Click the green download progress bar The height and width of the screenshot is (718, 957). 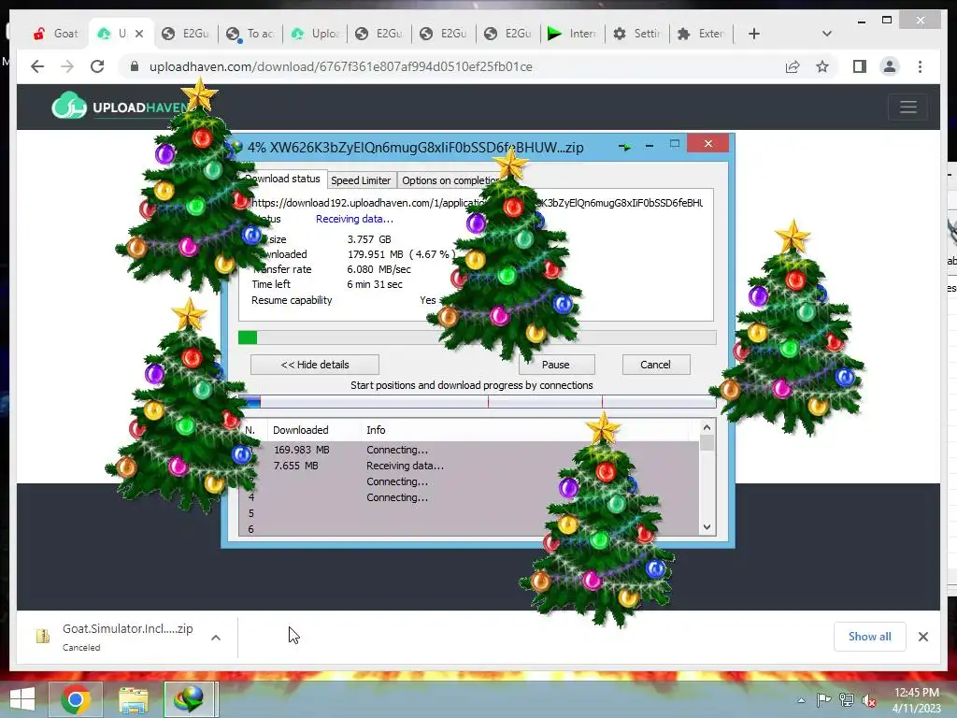pos(478,337)
